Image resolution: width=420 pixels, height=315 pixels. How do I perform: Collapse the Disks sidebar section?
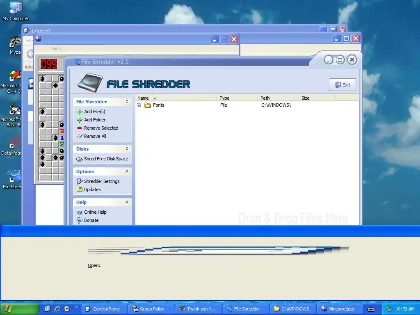click(x=127, y=148)
